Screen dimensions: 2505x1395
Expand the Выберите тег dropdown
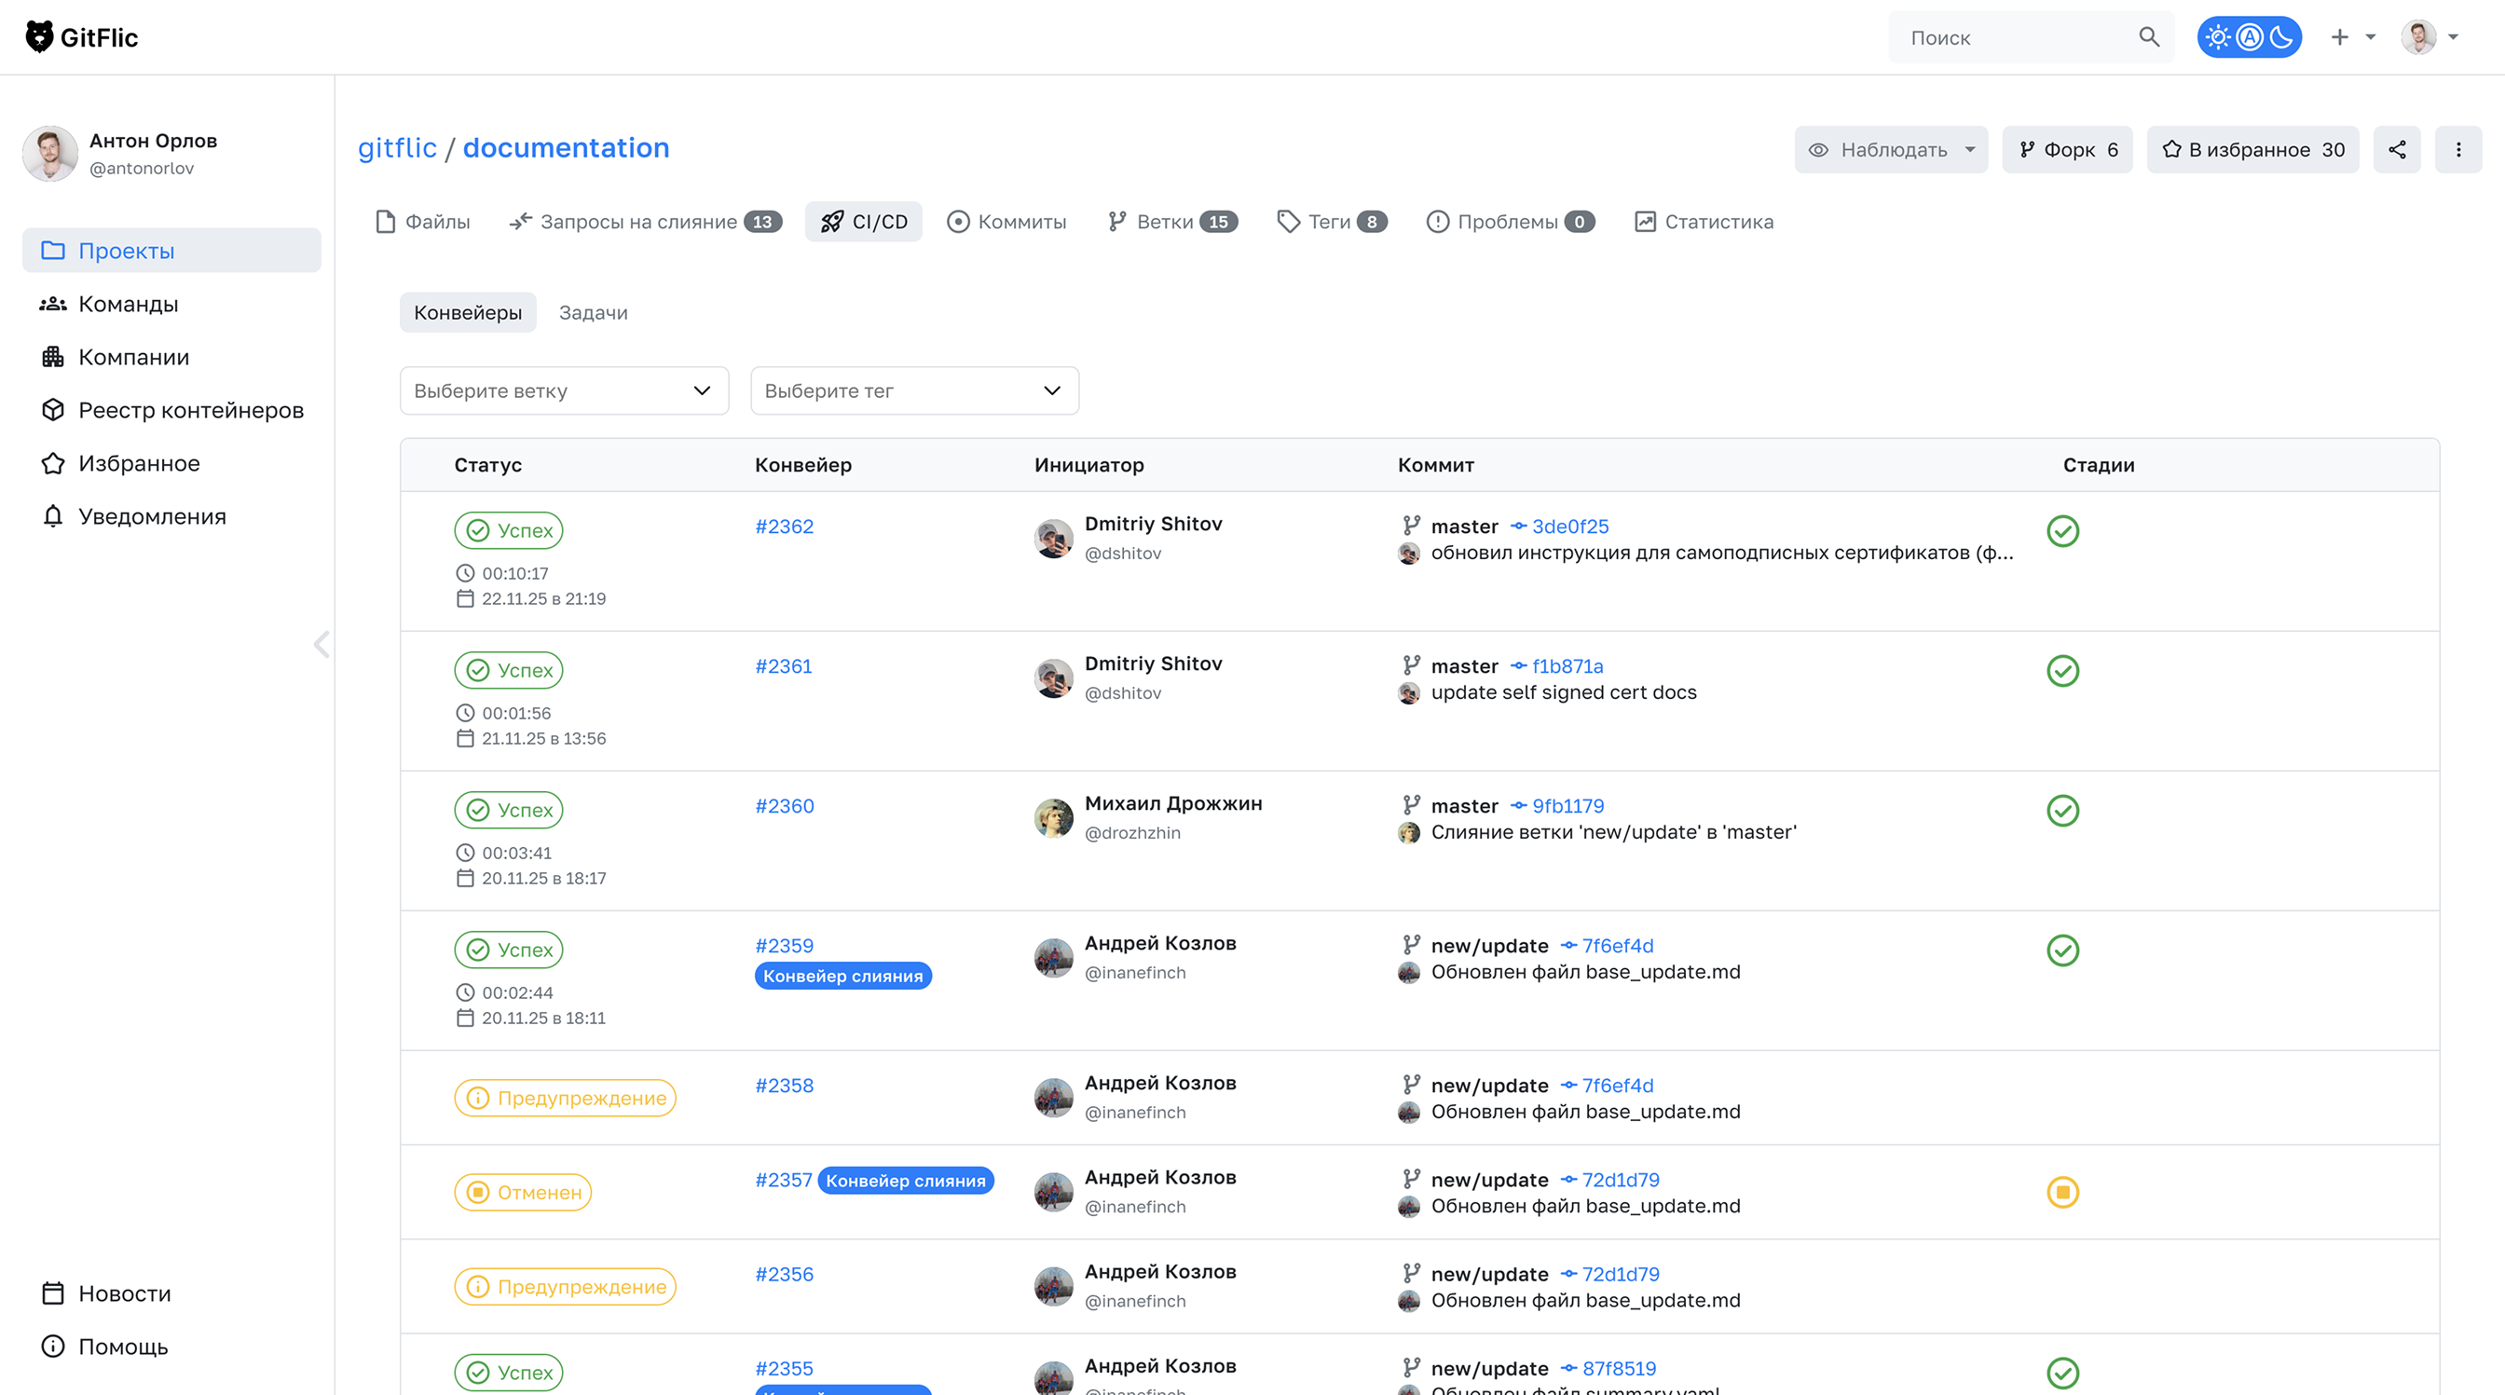pos(914,390)
